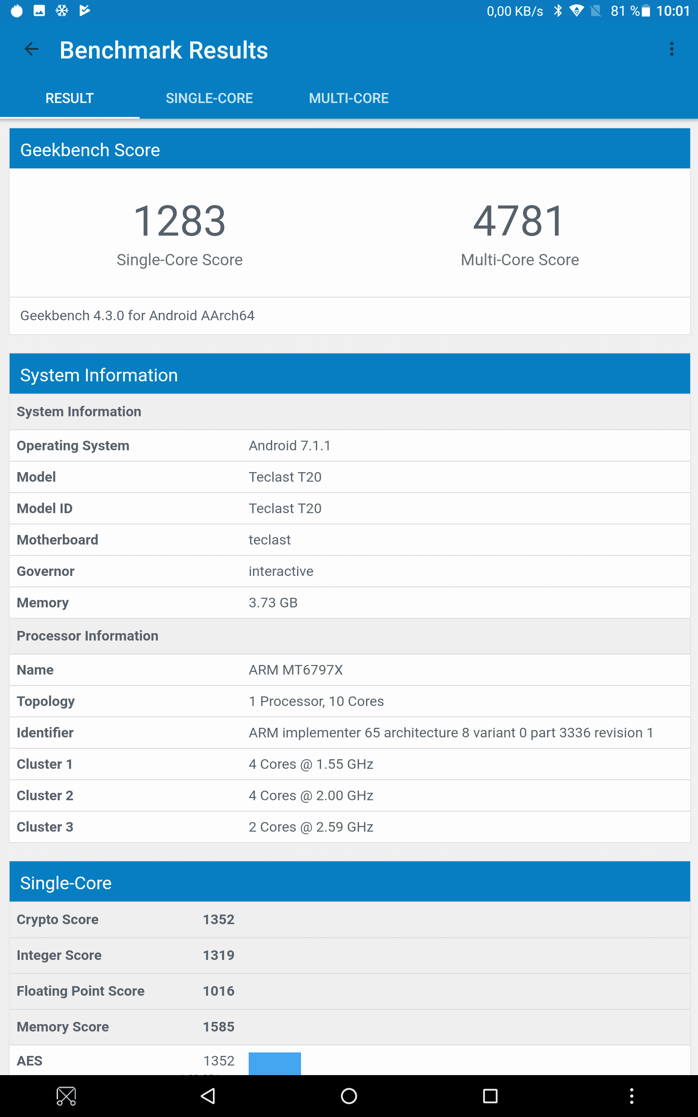The image size is (698, 1117).
Task: Select the Identifier ARM implementer row
Action: (x=349, y=733)
